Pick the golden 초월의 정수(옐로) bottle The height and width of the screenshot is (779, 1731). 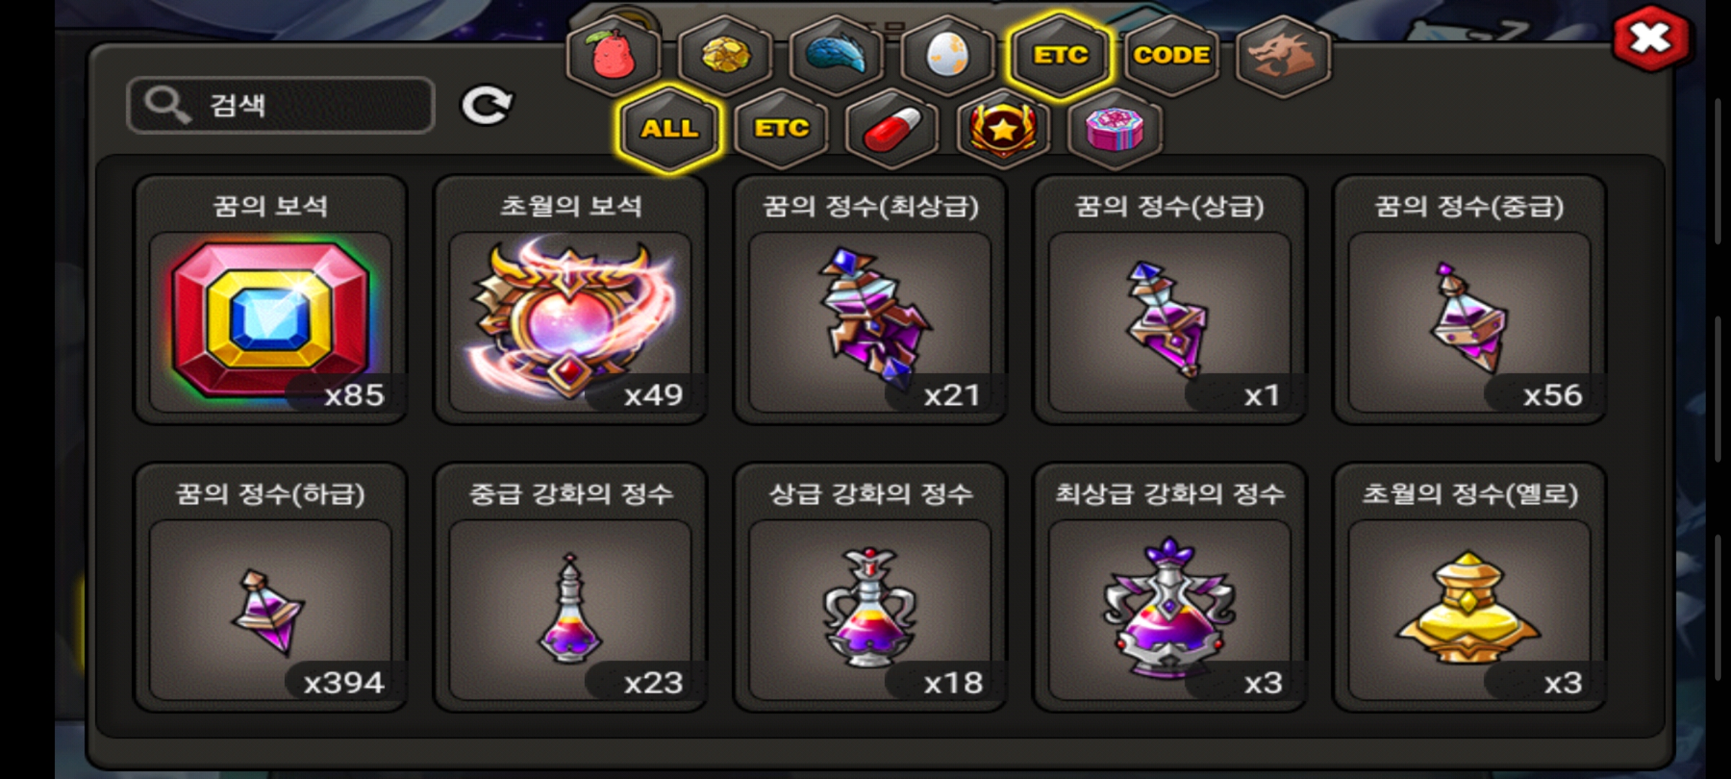(x=1469, y=588)
